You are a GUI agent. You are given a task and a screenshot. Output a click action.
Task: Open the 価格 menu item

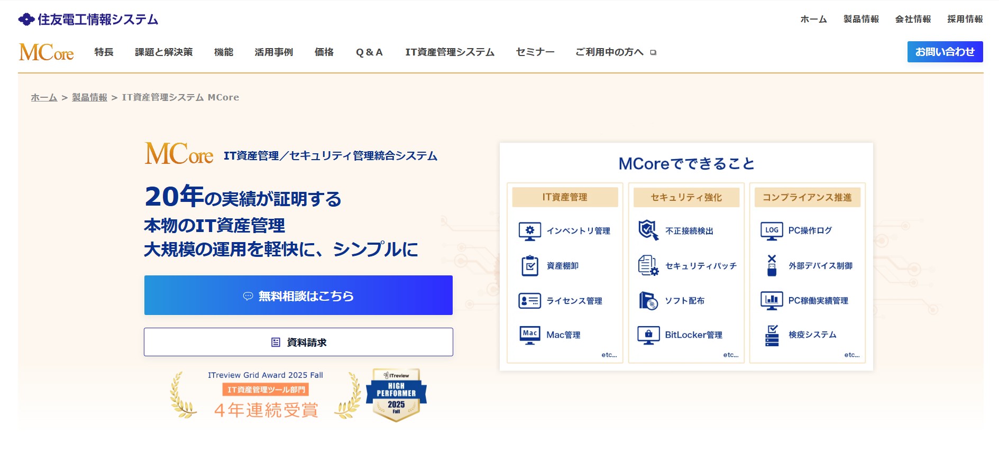coord(324,52)
